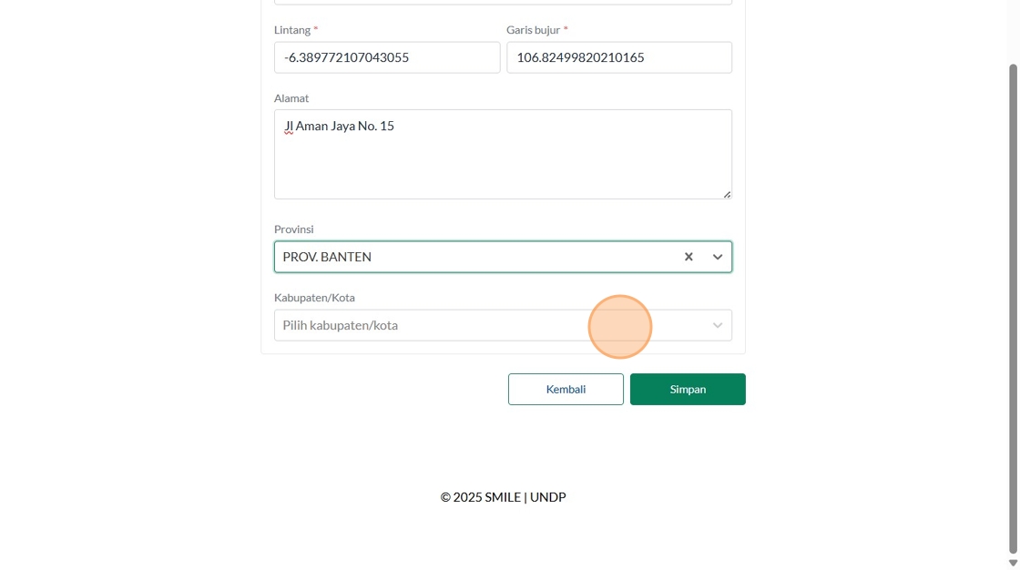
Task: Expand the Provinsi dropdown chevron
Action: coord(718,257)
